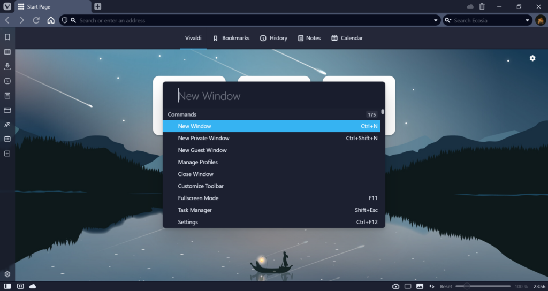The image size is (548, 291).
Task: Open sync status cloud in status bar
Action: click(33, 286)
